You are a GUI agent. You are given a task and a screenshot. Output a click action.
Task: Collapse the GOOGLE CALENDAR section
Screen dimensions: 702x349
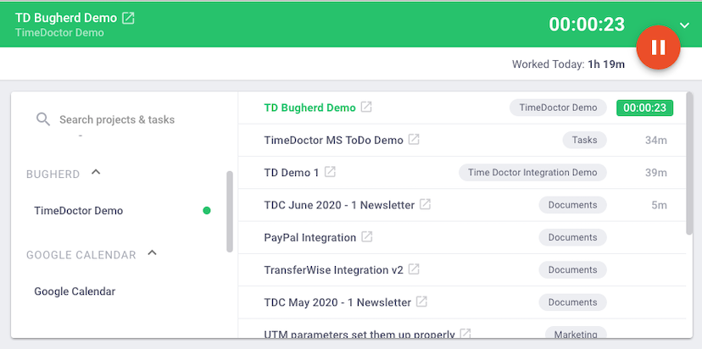pos(153,253)
